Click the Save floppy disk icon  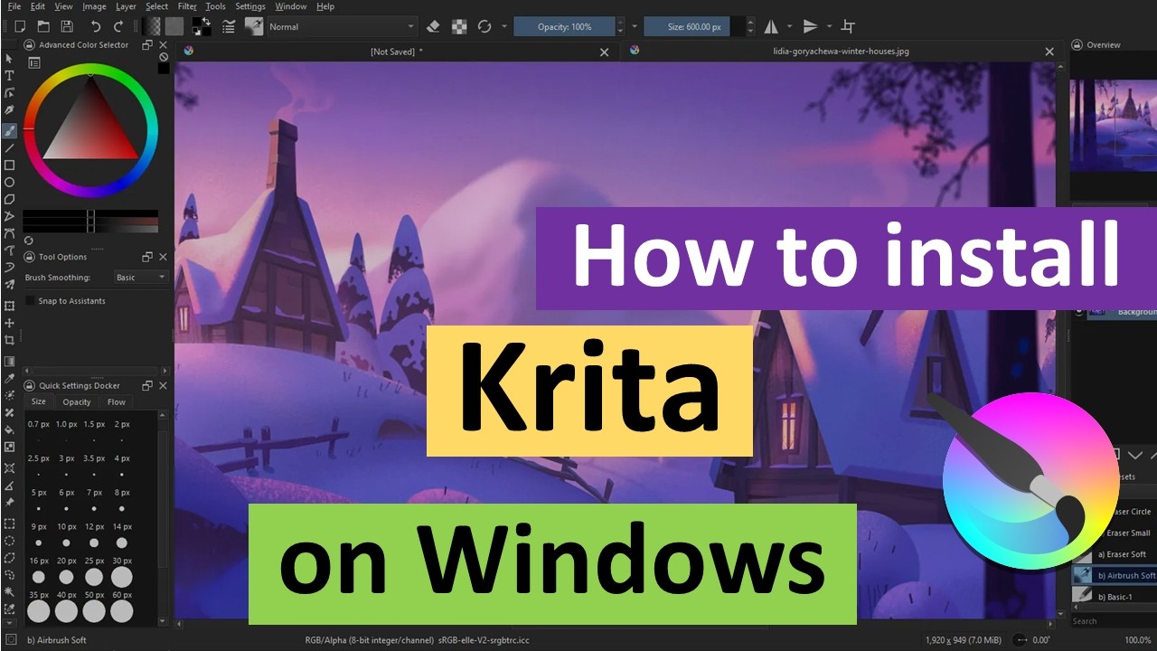click(67, 26)
